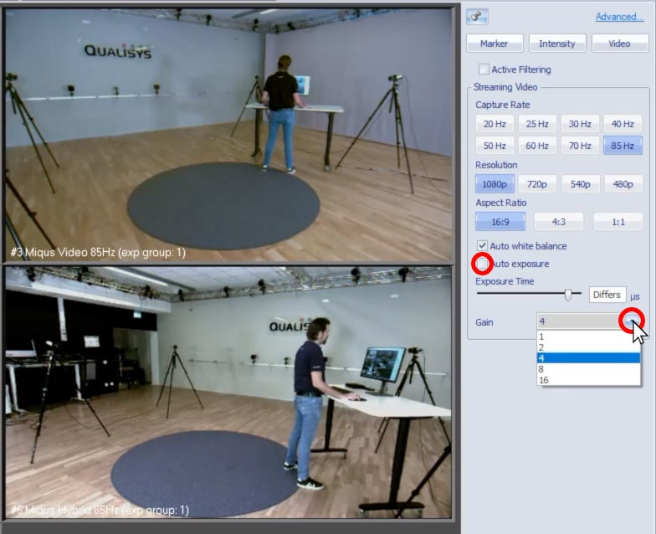This screenshot has height=534, width=656.
Task: Toggle the Auto exposure checkbox
Action: click(x=483, y=264)
